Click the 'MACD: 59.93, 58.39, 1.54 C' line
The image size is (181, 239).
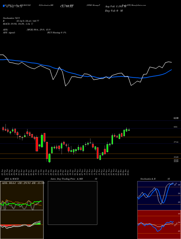point(18,24)
